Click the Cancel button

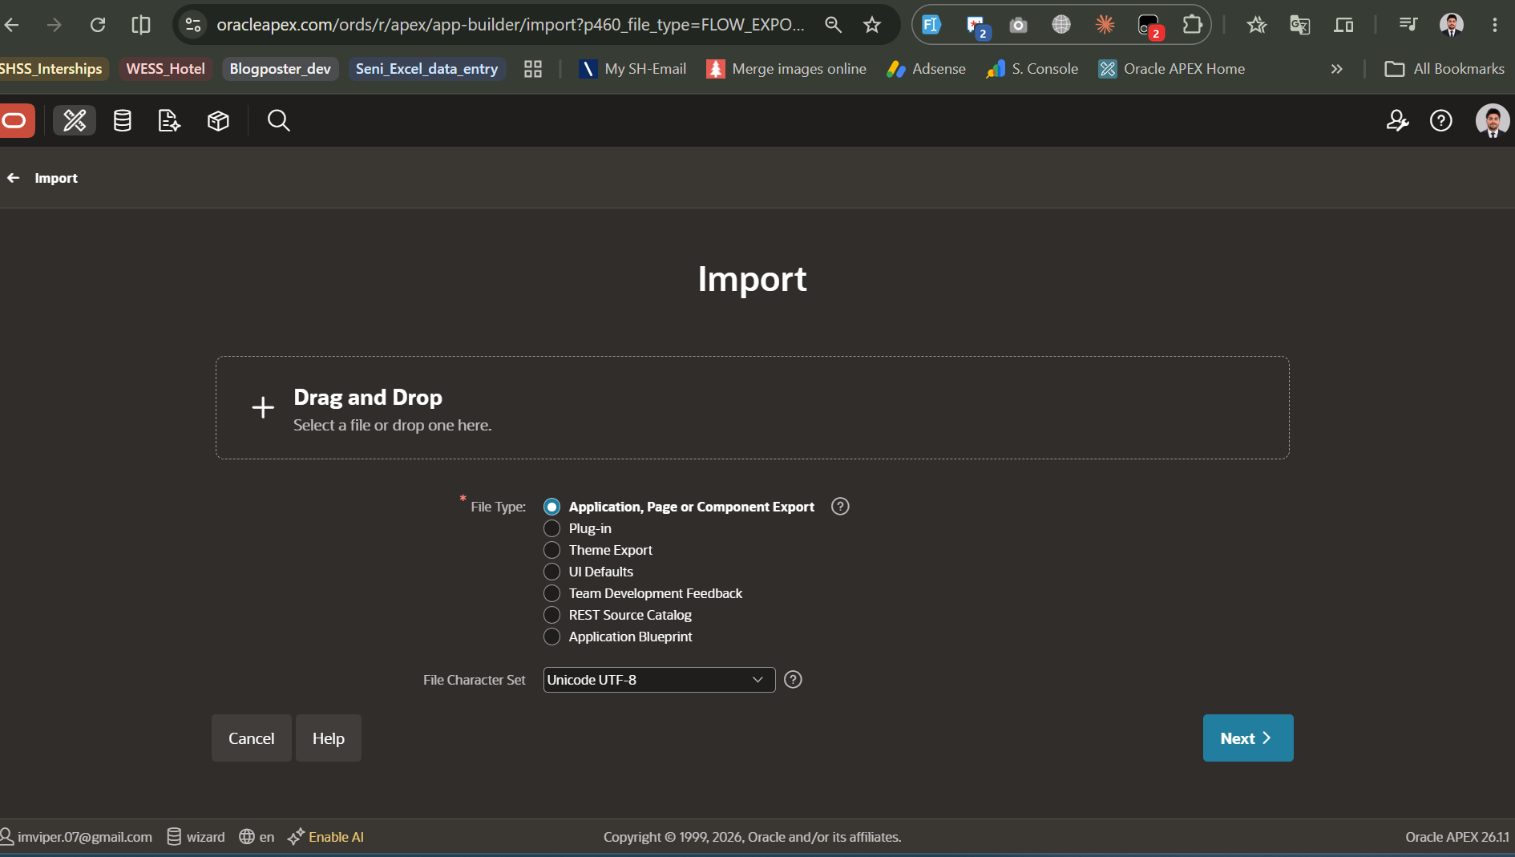[251, 738]
